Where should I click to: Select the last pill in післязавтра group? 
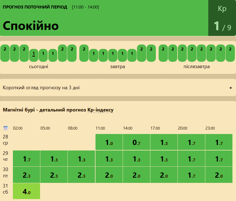pos(230,53)
